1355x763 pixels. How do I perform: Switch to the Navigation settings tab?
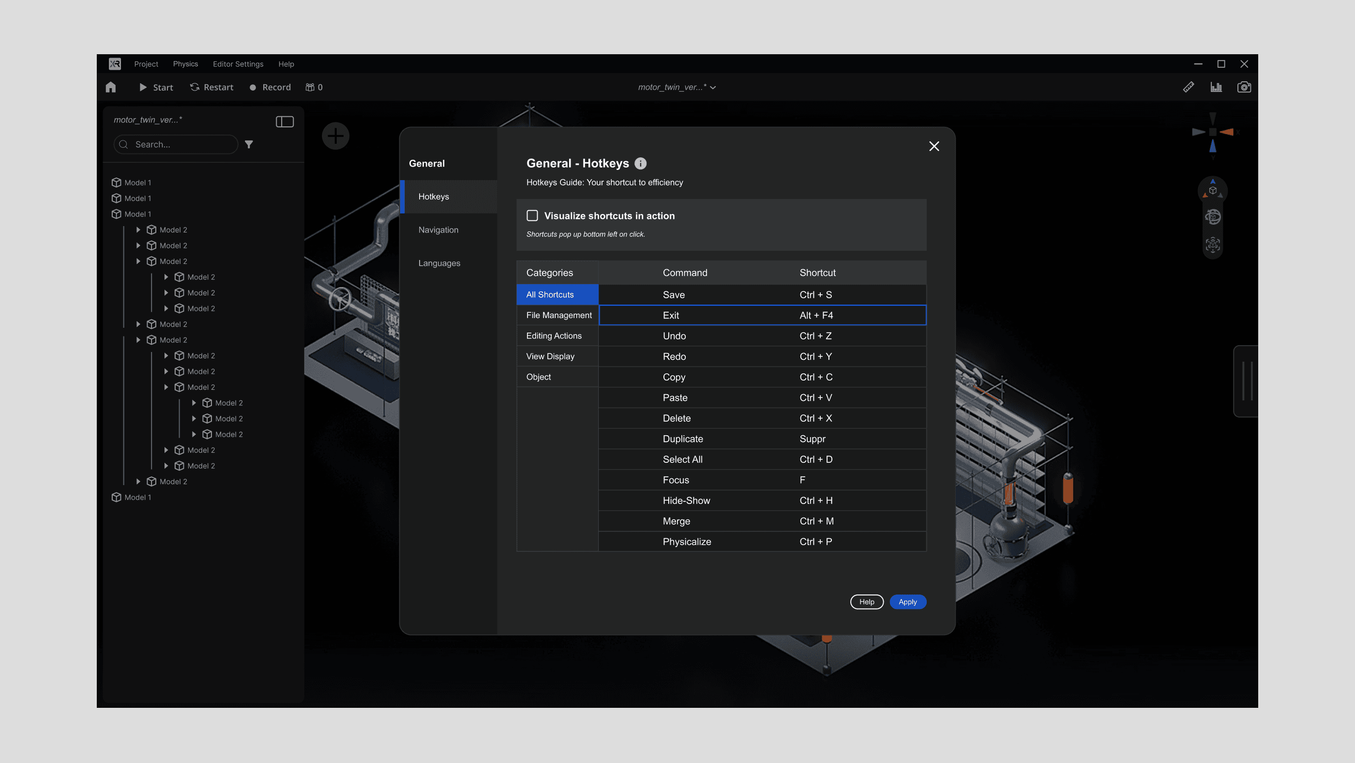click(x=438, y=230)
